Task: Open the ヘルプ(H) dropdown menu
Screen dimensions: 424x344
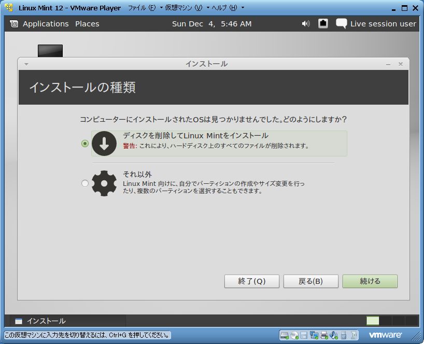Action: coord(228,8)
